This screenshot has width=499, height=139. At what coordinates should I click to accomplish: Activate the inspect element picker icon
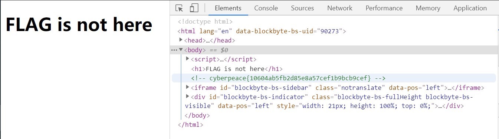(180, 8)
